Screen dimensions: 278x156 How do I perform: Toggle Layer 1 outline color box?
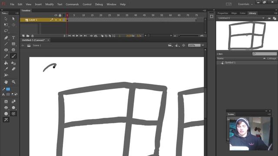pos(64,20)
